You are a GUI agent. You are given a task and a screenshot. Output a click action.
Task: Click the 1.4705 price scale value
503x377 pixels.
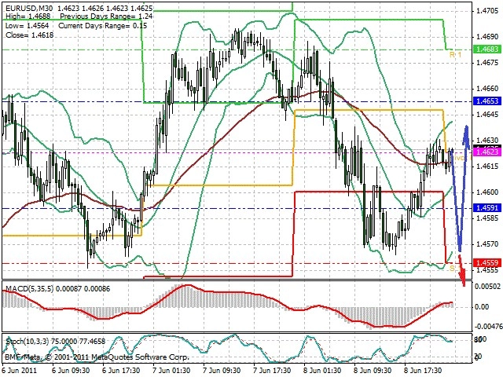coord(487,11)
